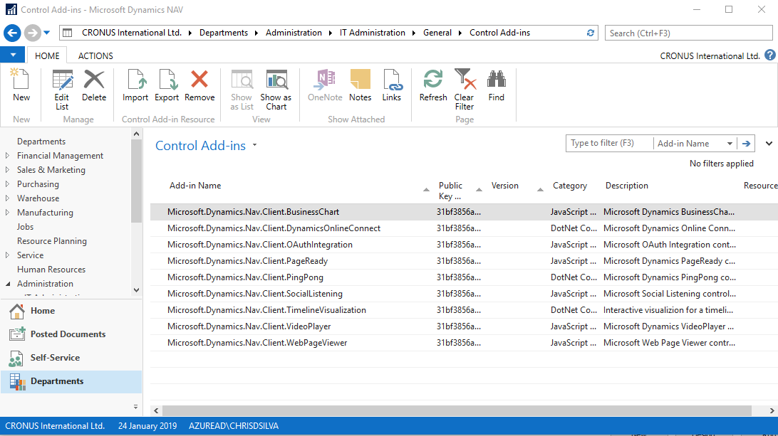Screen dimensions: 778x436
Task: Open Self-Service in navigation pane
Action: [71, 357]
